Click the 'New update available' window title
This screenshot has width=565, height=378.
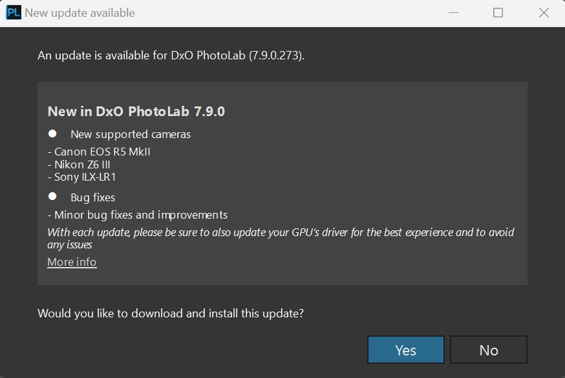[80, 13]
